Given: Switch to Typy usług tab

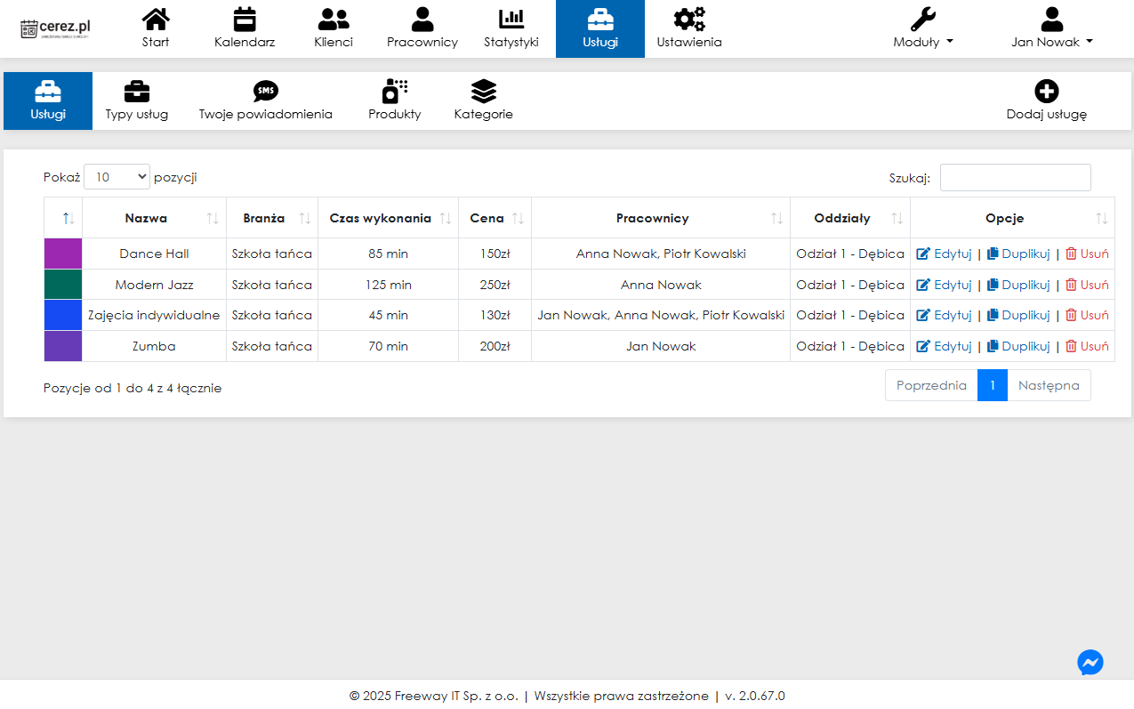Looking at the screenshot, I should (137, 101).
